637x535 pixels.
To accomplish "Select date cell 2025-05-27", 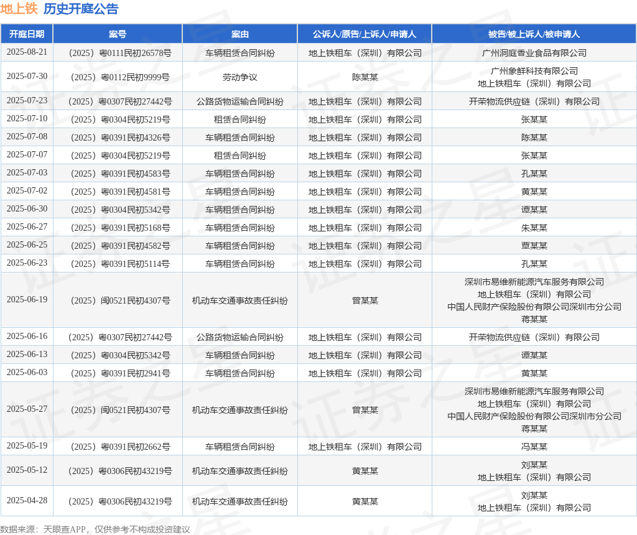I will (27, 409).
